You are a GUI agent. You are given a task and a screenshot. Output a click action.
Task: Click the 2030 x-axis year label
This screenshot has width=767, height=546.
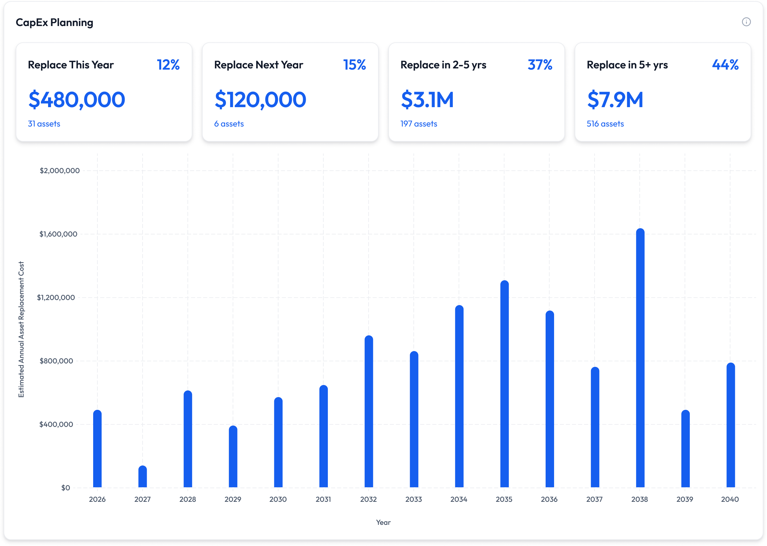click(278, 499)
